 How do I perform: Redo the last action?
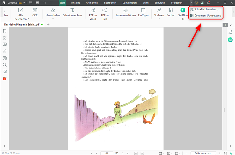coord(51,3)
